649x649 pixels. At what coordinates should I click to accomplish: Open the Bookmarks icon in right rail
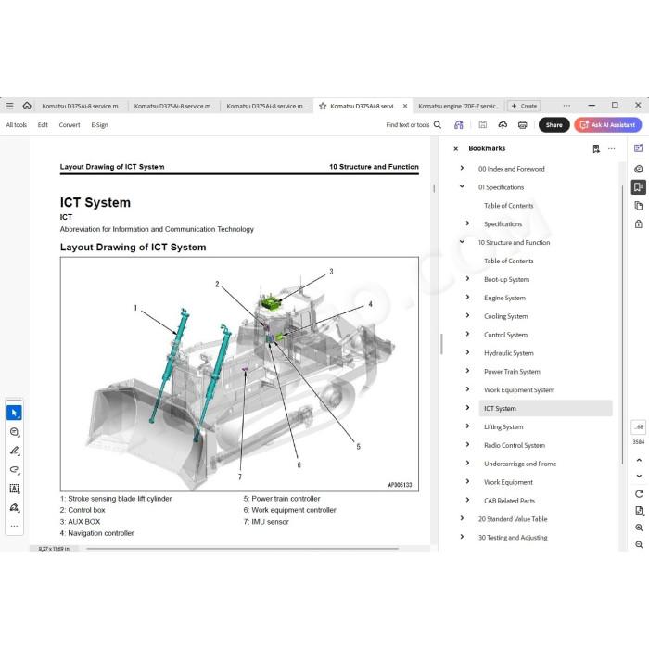[639, 187]
